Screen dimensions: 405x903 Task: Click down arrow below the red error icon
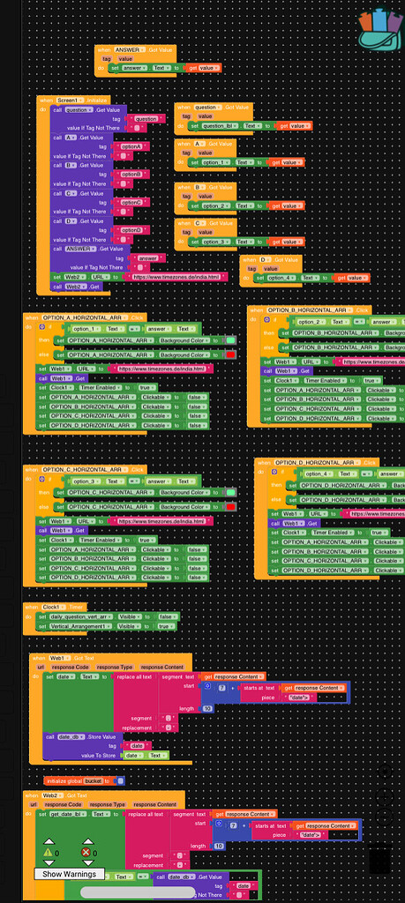(x=87, y=862)
